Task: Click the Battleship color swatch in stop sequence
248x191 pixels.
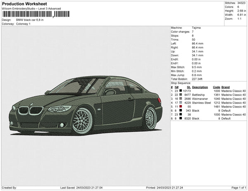Action: (x=181, y=95)
